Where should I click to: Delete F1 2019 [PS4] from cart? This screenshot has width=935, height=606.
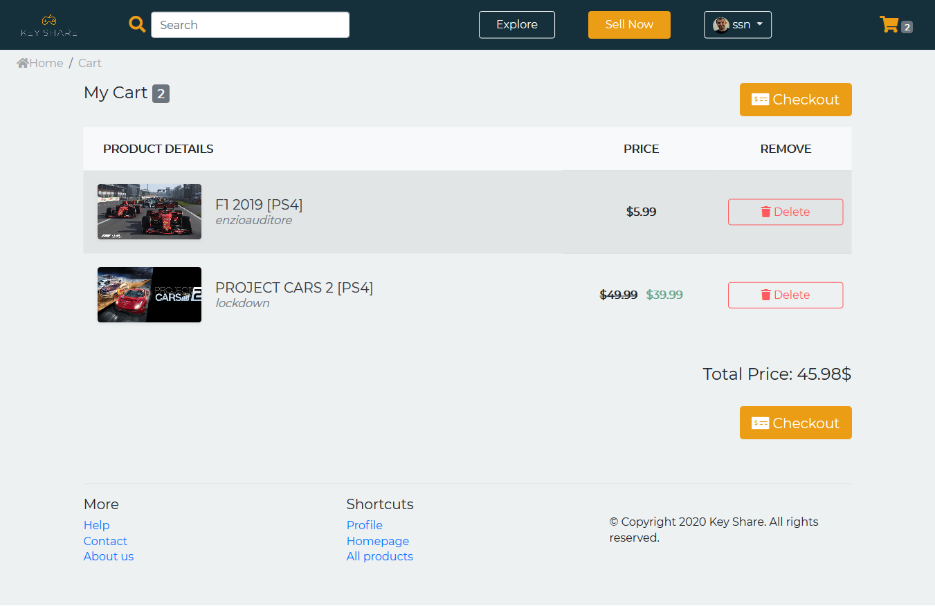click(x=786, y=212)
